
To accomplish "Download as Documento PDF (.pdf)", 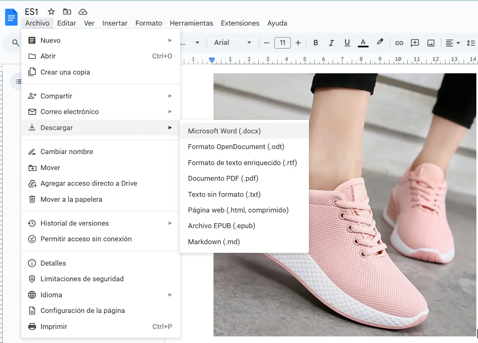I will click(223, 178).
